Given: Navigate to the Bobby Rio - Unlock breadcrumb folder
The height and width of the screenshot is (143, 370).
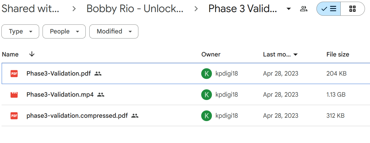Looking at the screenshot, I should 135,9.
